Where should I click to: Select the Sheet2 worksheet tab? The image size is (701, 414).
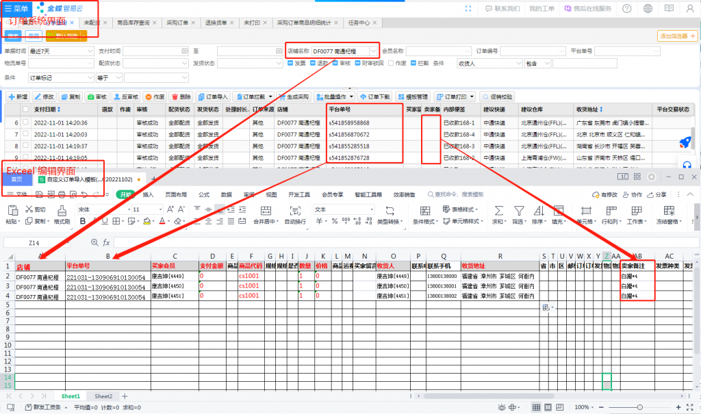tap(103, 396)
